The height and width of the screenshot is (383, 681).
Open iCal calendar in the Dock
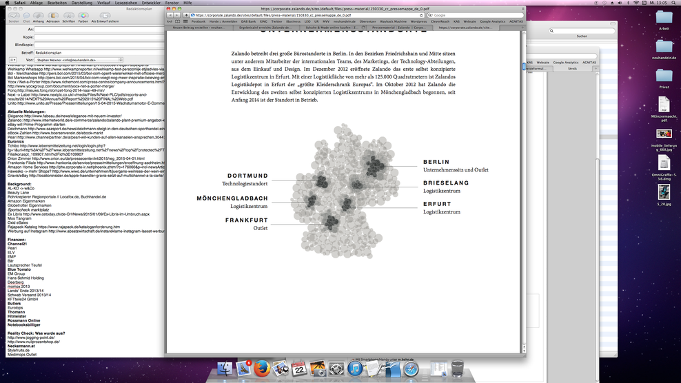[x=299, y=369]
